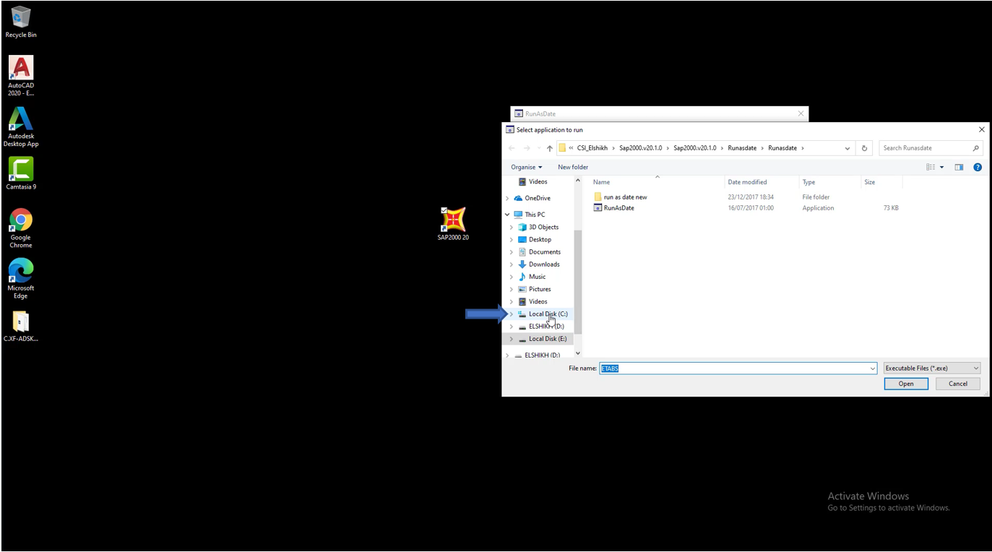This screenshot has height=552, width=992.
Task: Select the Microsoft Edge desktop shortcut
Action: [21, 279]
